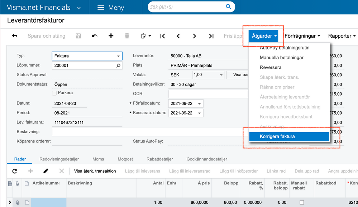Viewport: 358px width, 207px height.
Task: Click the back arrow icon in toolbar
Action: (x=15, y=36)
